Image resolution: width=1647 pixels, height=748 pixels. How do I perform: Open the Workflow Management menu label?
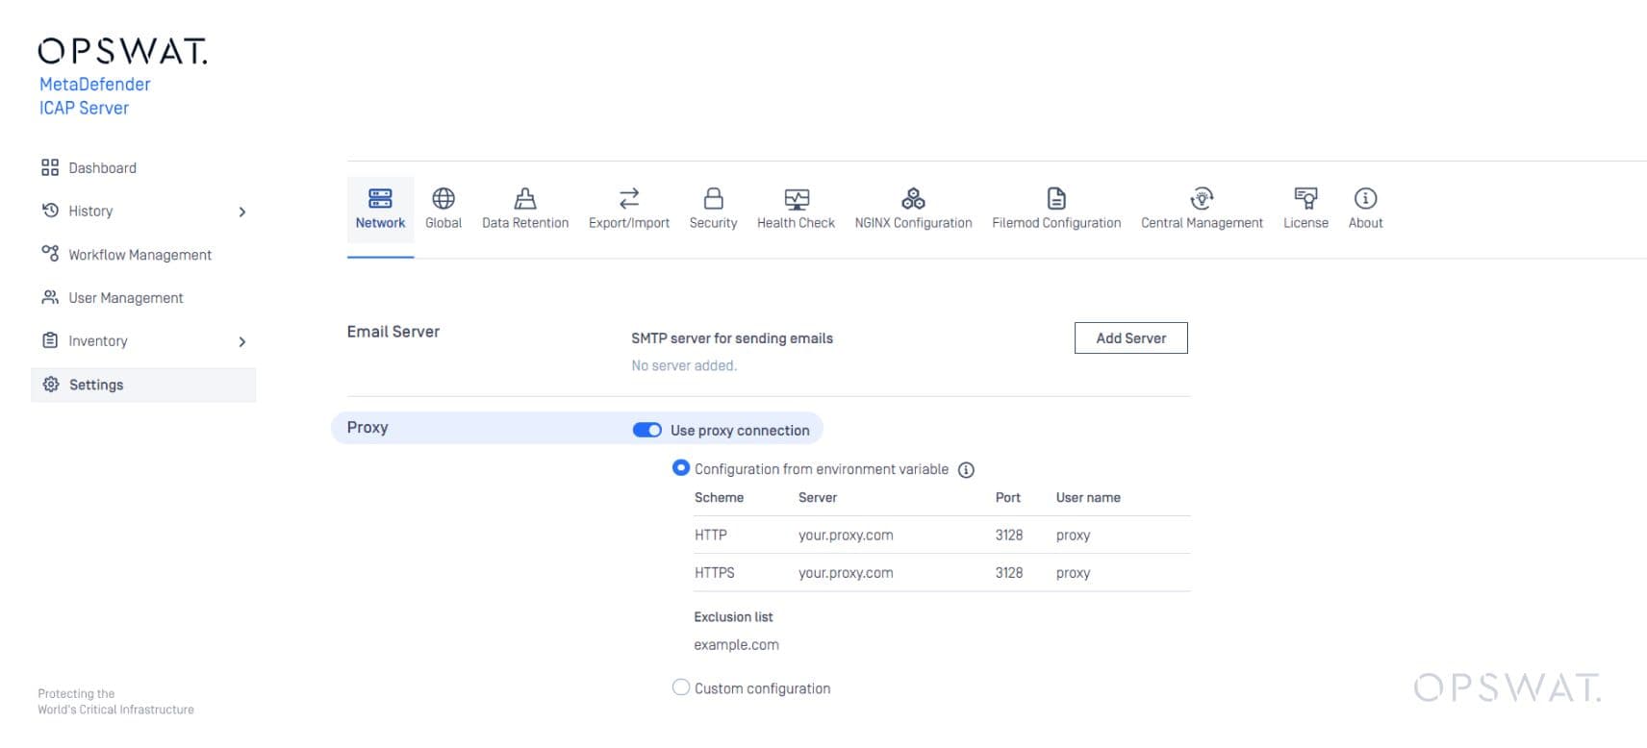[x=139, y=255]
